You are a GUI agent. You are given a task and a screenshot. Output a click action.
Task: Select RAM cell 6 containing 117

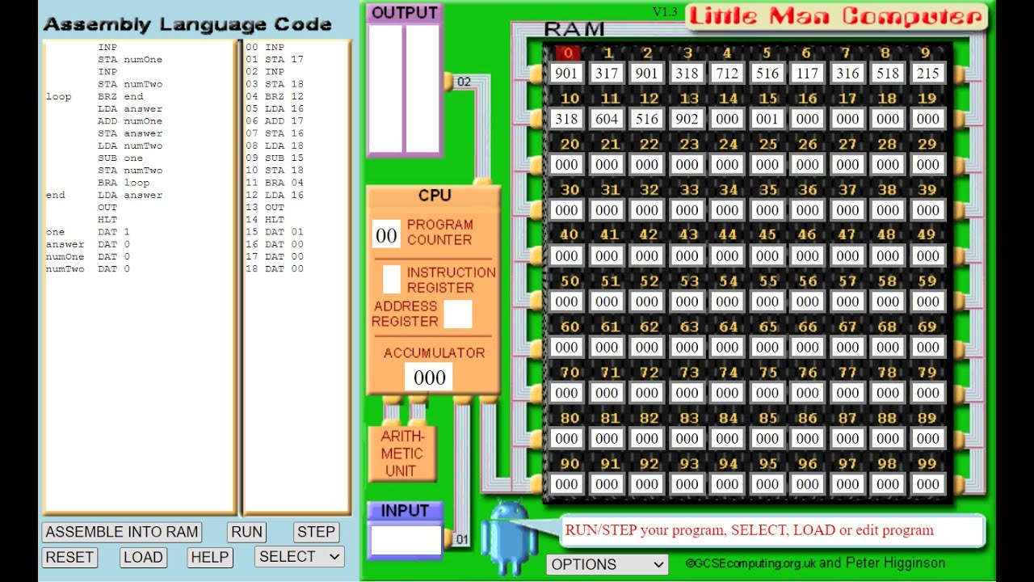click(807, 74)
